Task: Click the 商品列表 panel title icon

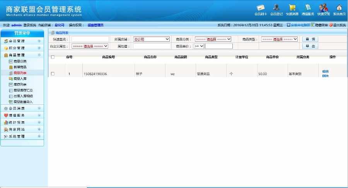Action: point(53,33)
